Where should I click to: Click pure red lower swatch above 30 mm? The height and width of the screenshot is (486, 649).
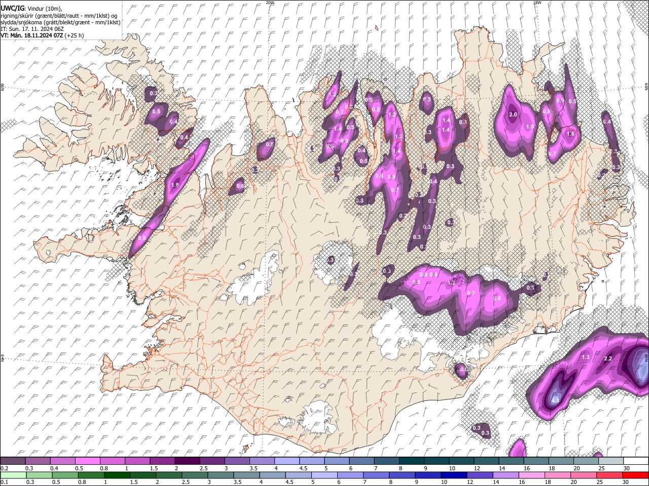click(636, 475)
